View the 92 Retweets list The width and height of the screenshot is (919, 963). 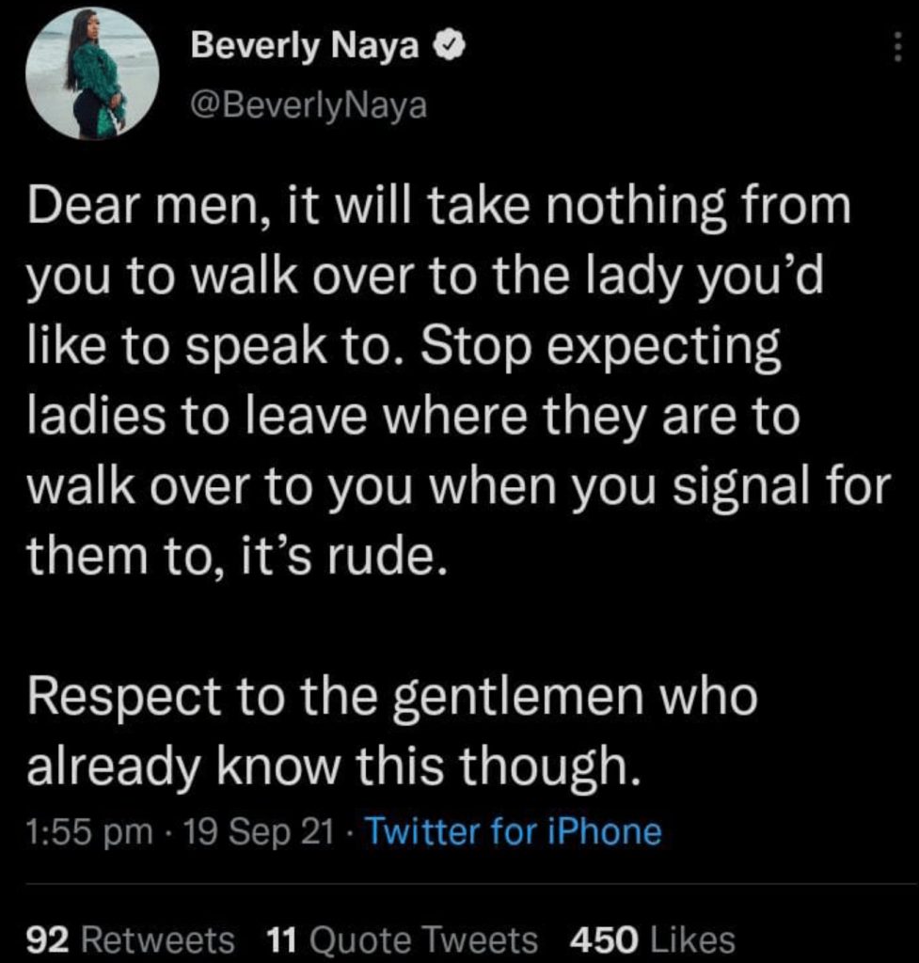point(132,939)
